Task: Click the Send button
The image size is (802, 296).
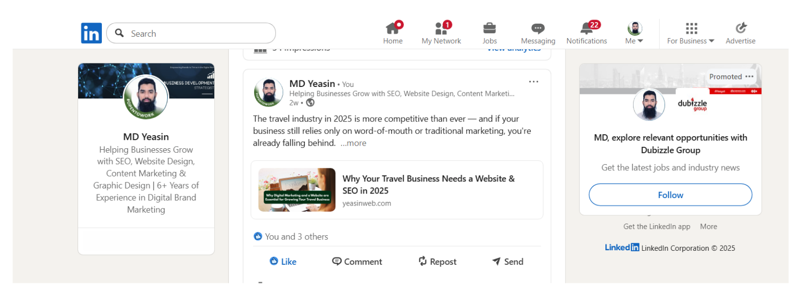Action: tap(508, 261)
